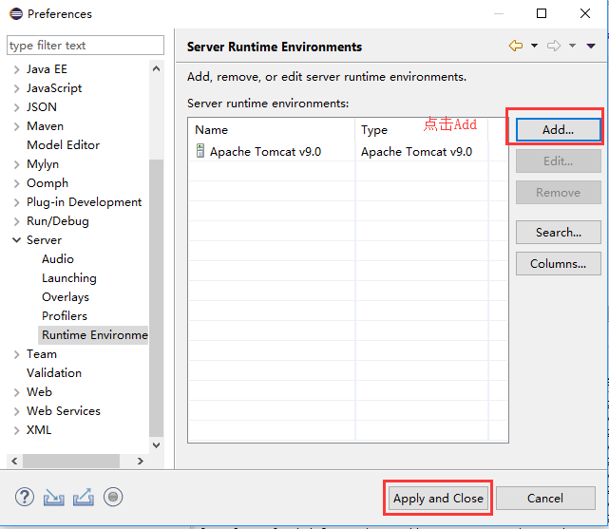
Task: Select Audio under Server
Action: tap(58, 259)
